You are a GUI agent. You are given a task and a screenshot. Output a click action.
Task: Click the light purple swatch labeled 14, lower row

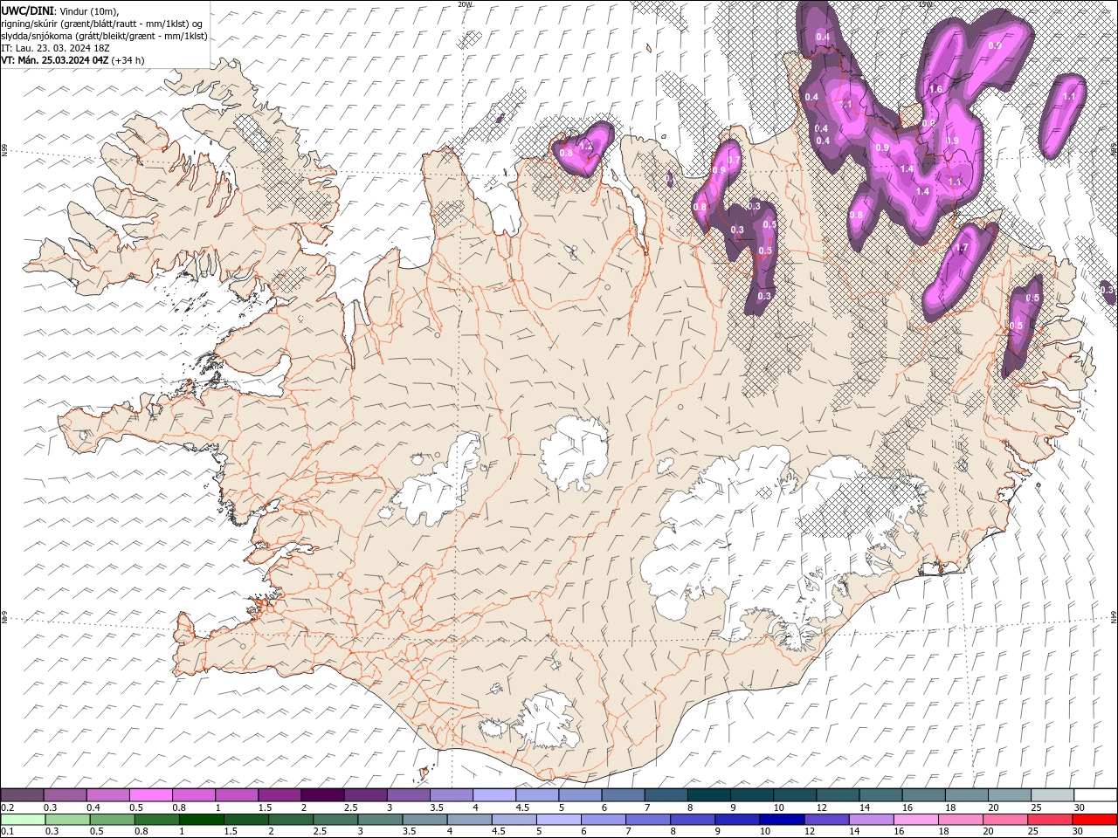click(x=870, y=820)
